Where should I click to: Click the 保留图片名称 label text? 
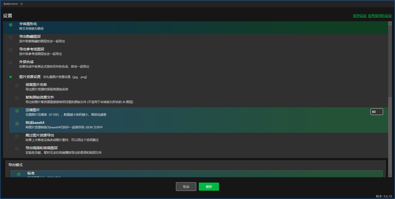(x=36, y=85)
